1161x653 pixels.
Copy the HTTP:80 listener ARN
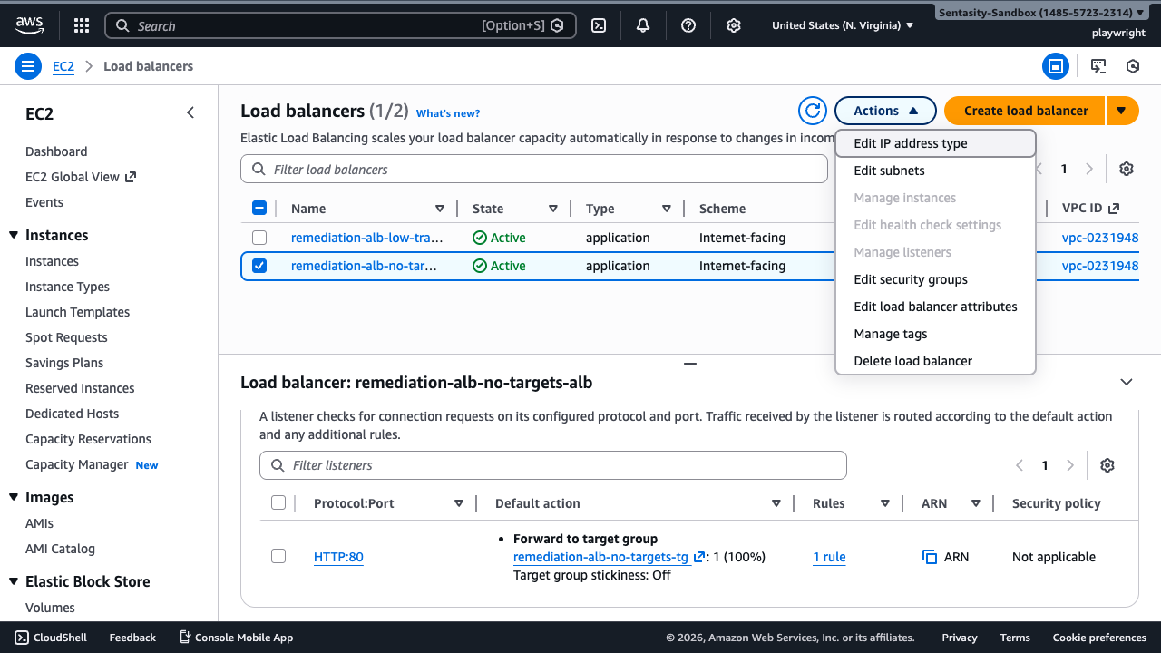pyautogui.click(x=930, y=557)
